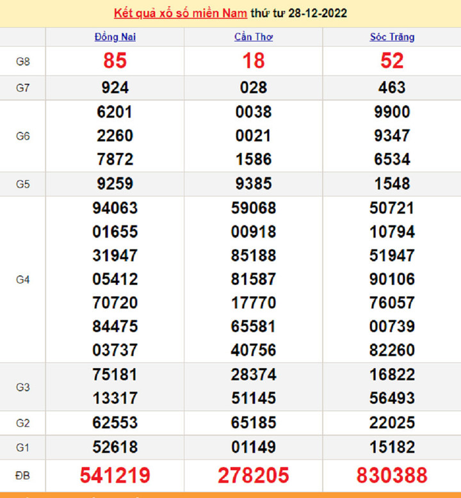Open the Đồng Nai province link

pyautogui.click(x=115, y=37)
